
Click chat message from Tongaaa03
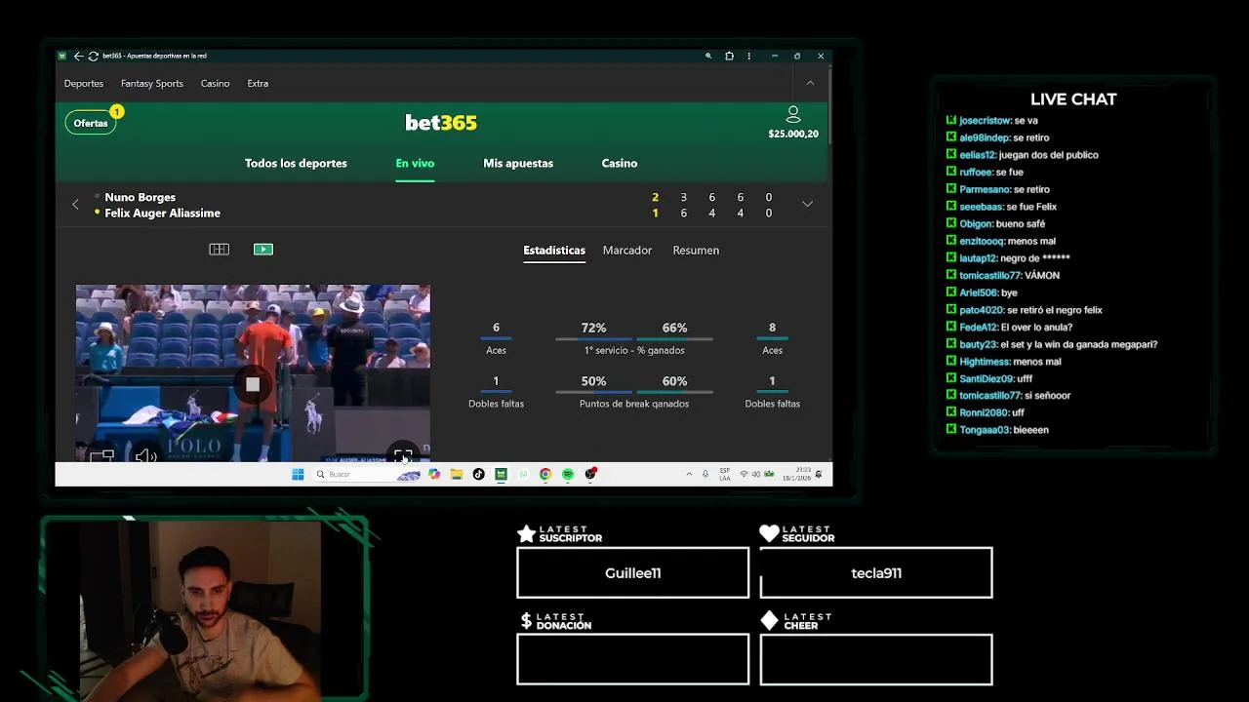coord(997,430)
